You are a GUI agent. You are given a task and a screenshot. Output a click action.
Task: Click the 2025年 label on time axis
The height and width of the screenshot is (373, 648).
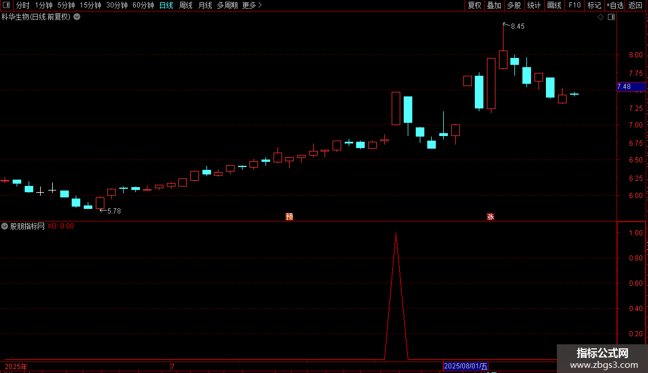(16, 366)
